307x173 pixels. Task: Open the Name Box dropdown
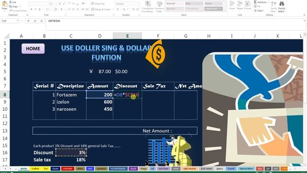tap(18, 21)
